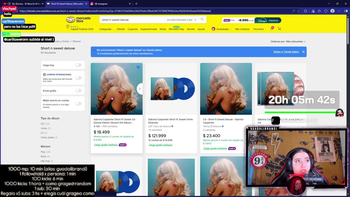
Task: Show the next image of the first product
Action: tap(139, 89)
